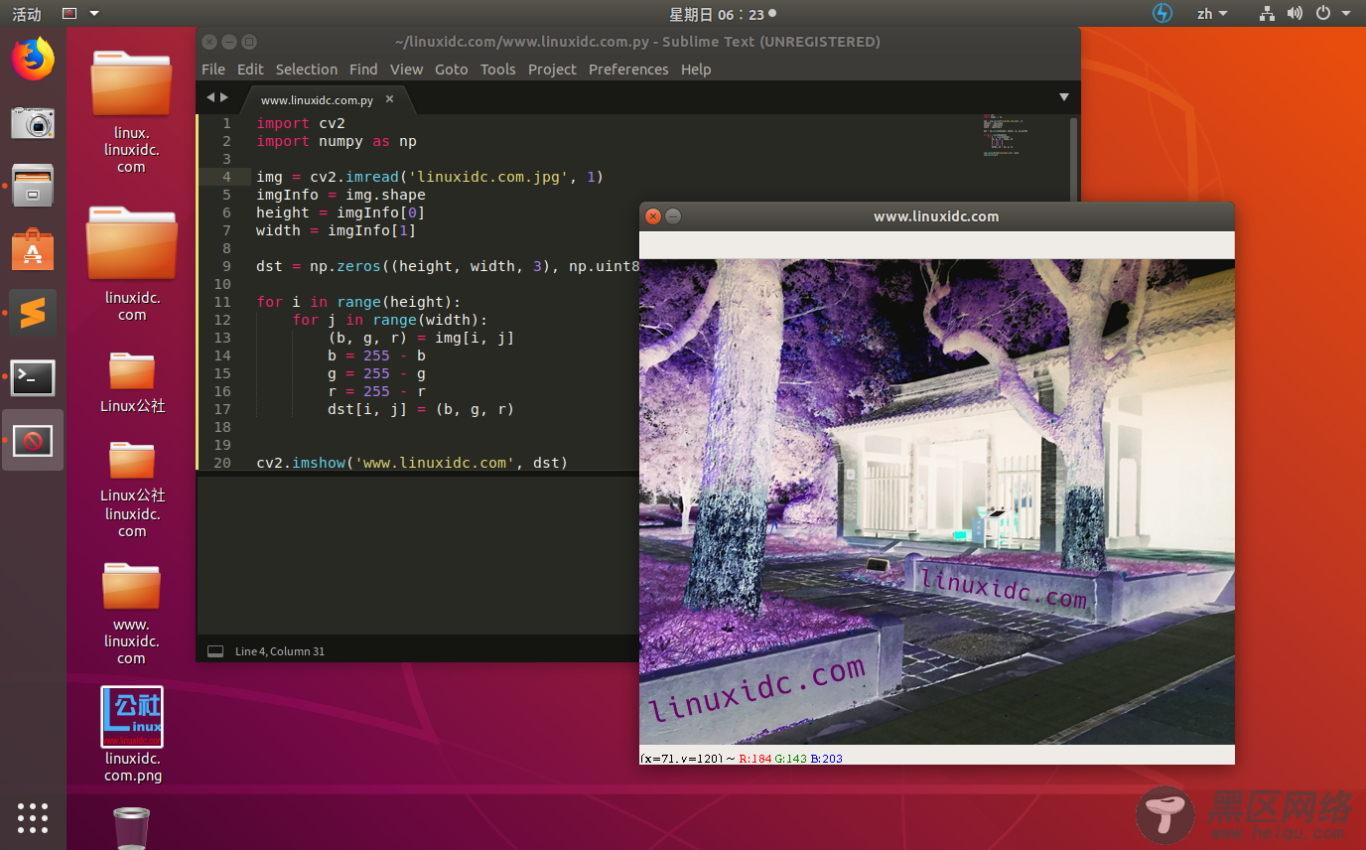Open Firefox from the dock
Viewport: 1366px width, 850px height.
33,60
